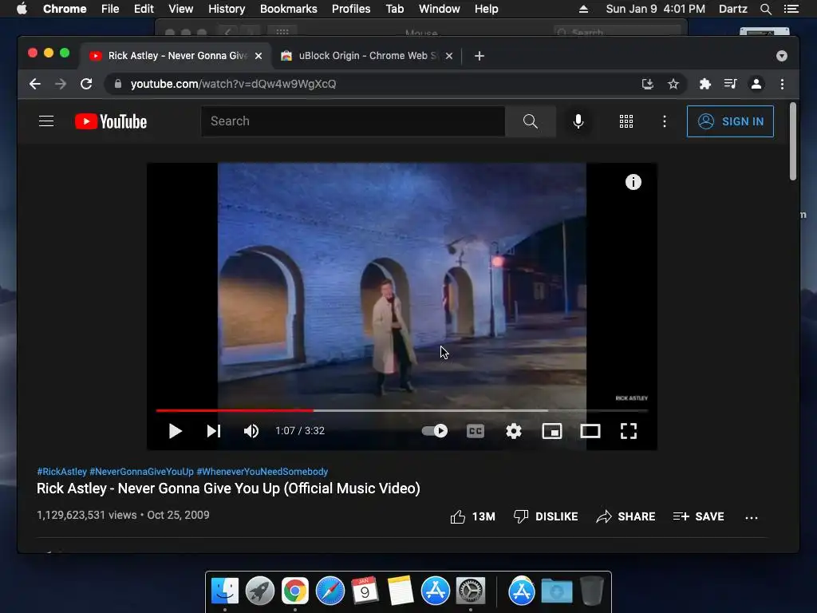Open the #NeverGonnaGiveYouUp hashtag link

(141, 472)
